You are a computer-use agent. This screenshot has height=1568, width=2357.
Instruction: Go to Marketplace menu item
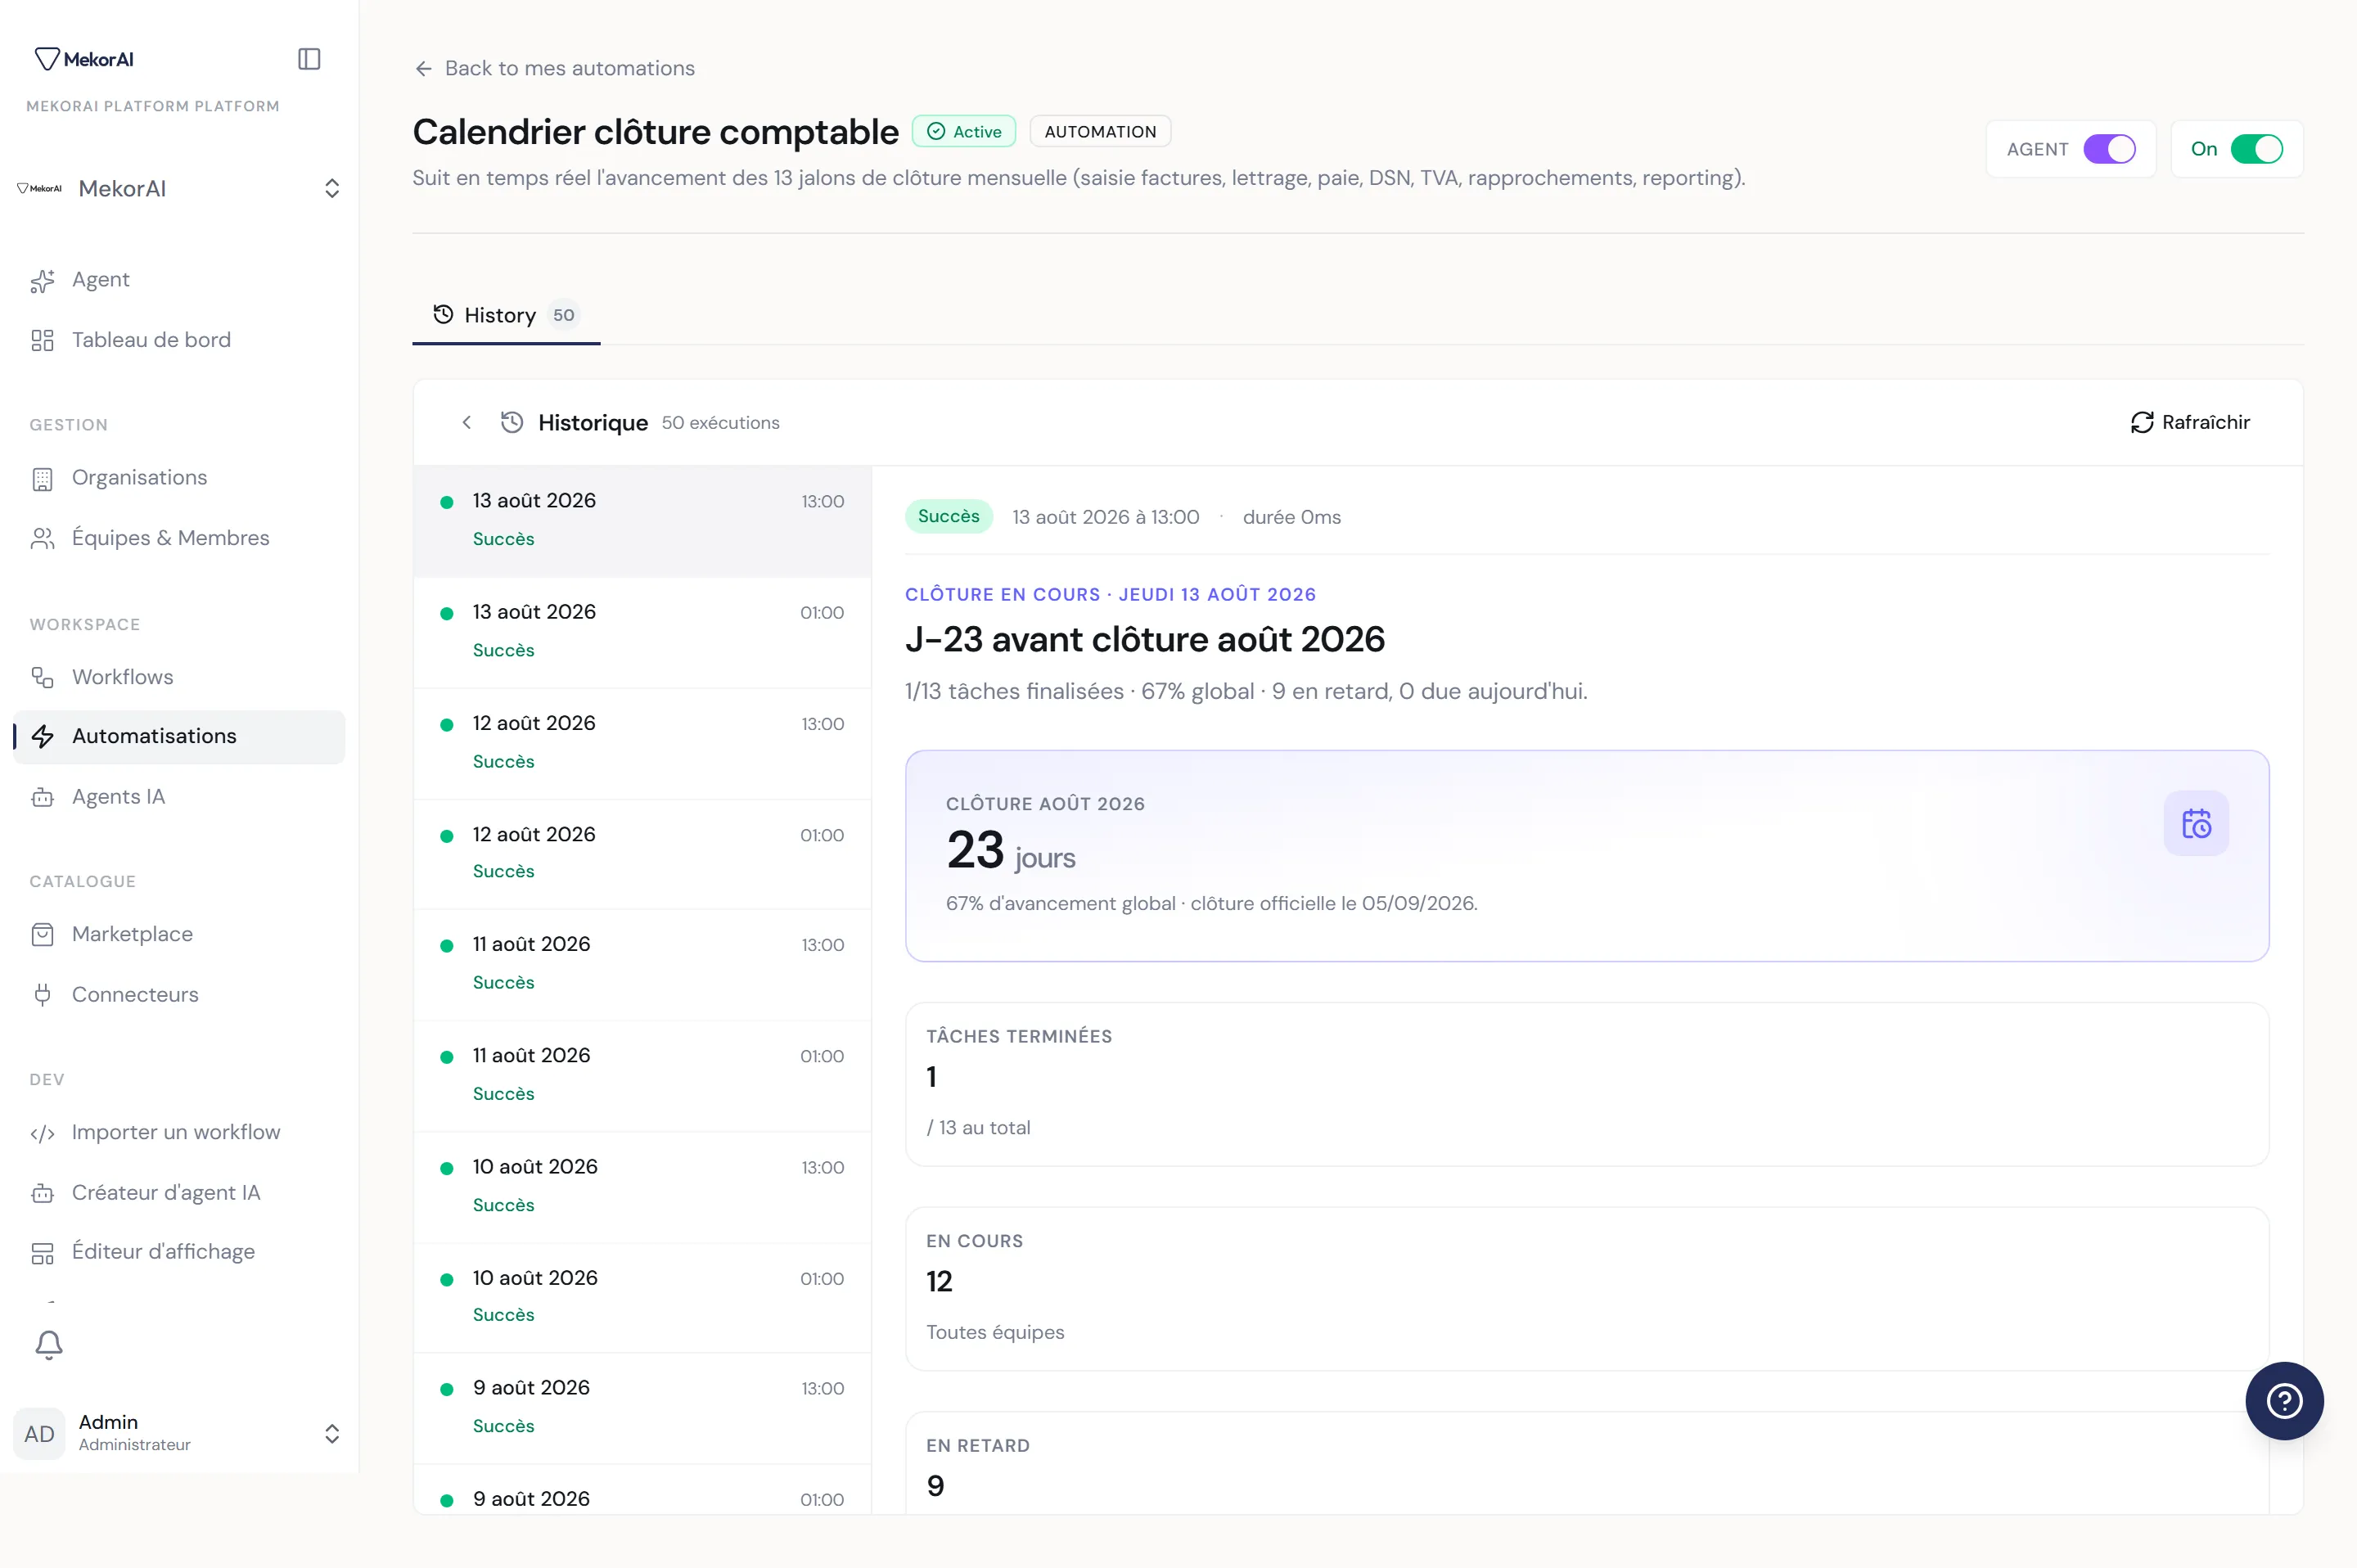180,934
